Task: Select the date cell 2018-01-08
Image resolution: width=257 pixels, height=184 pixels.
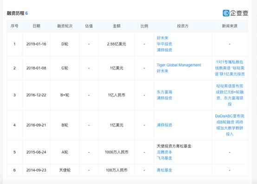Action: [36, 68]
